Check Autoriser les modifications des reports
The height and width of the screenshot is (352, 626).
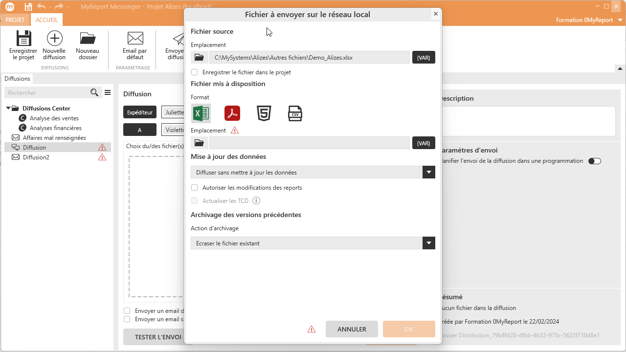coord(195,188)
